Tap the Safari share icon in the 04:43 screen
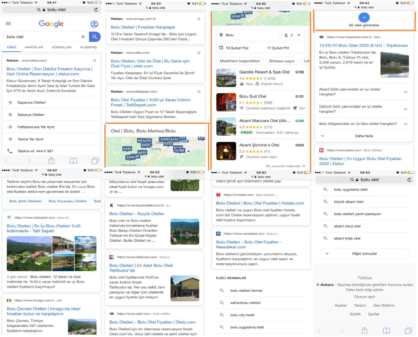 (x=364, y=330)
